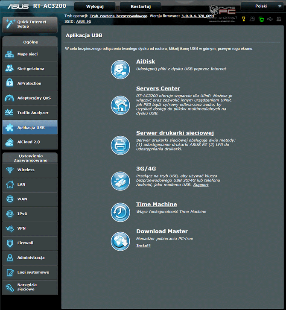Click the Wyloguj button
Screen dimensions: 286x310
pos(95,6)
